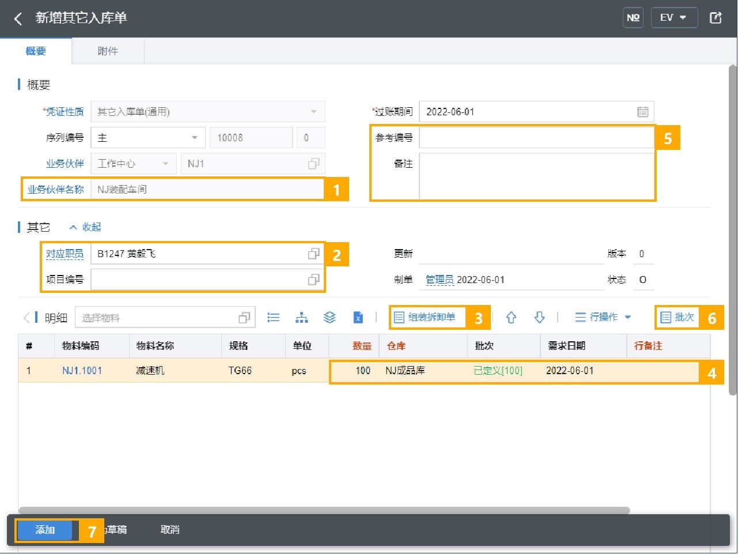Click into the 参考编号 input field
The height and width of the screenshot is (554, 738).
(x=536, y=138)
